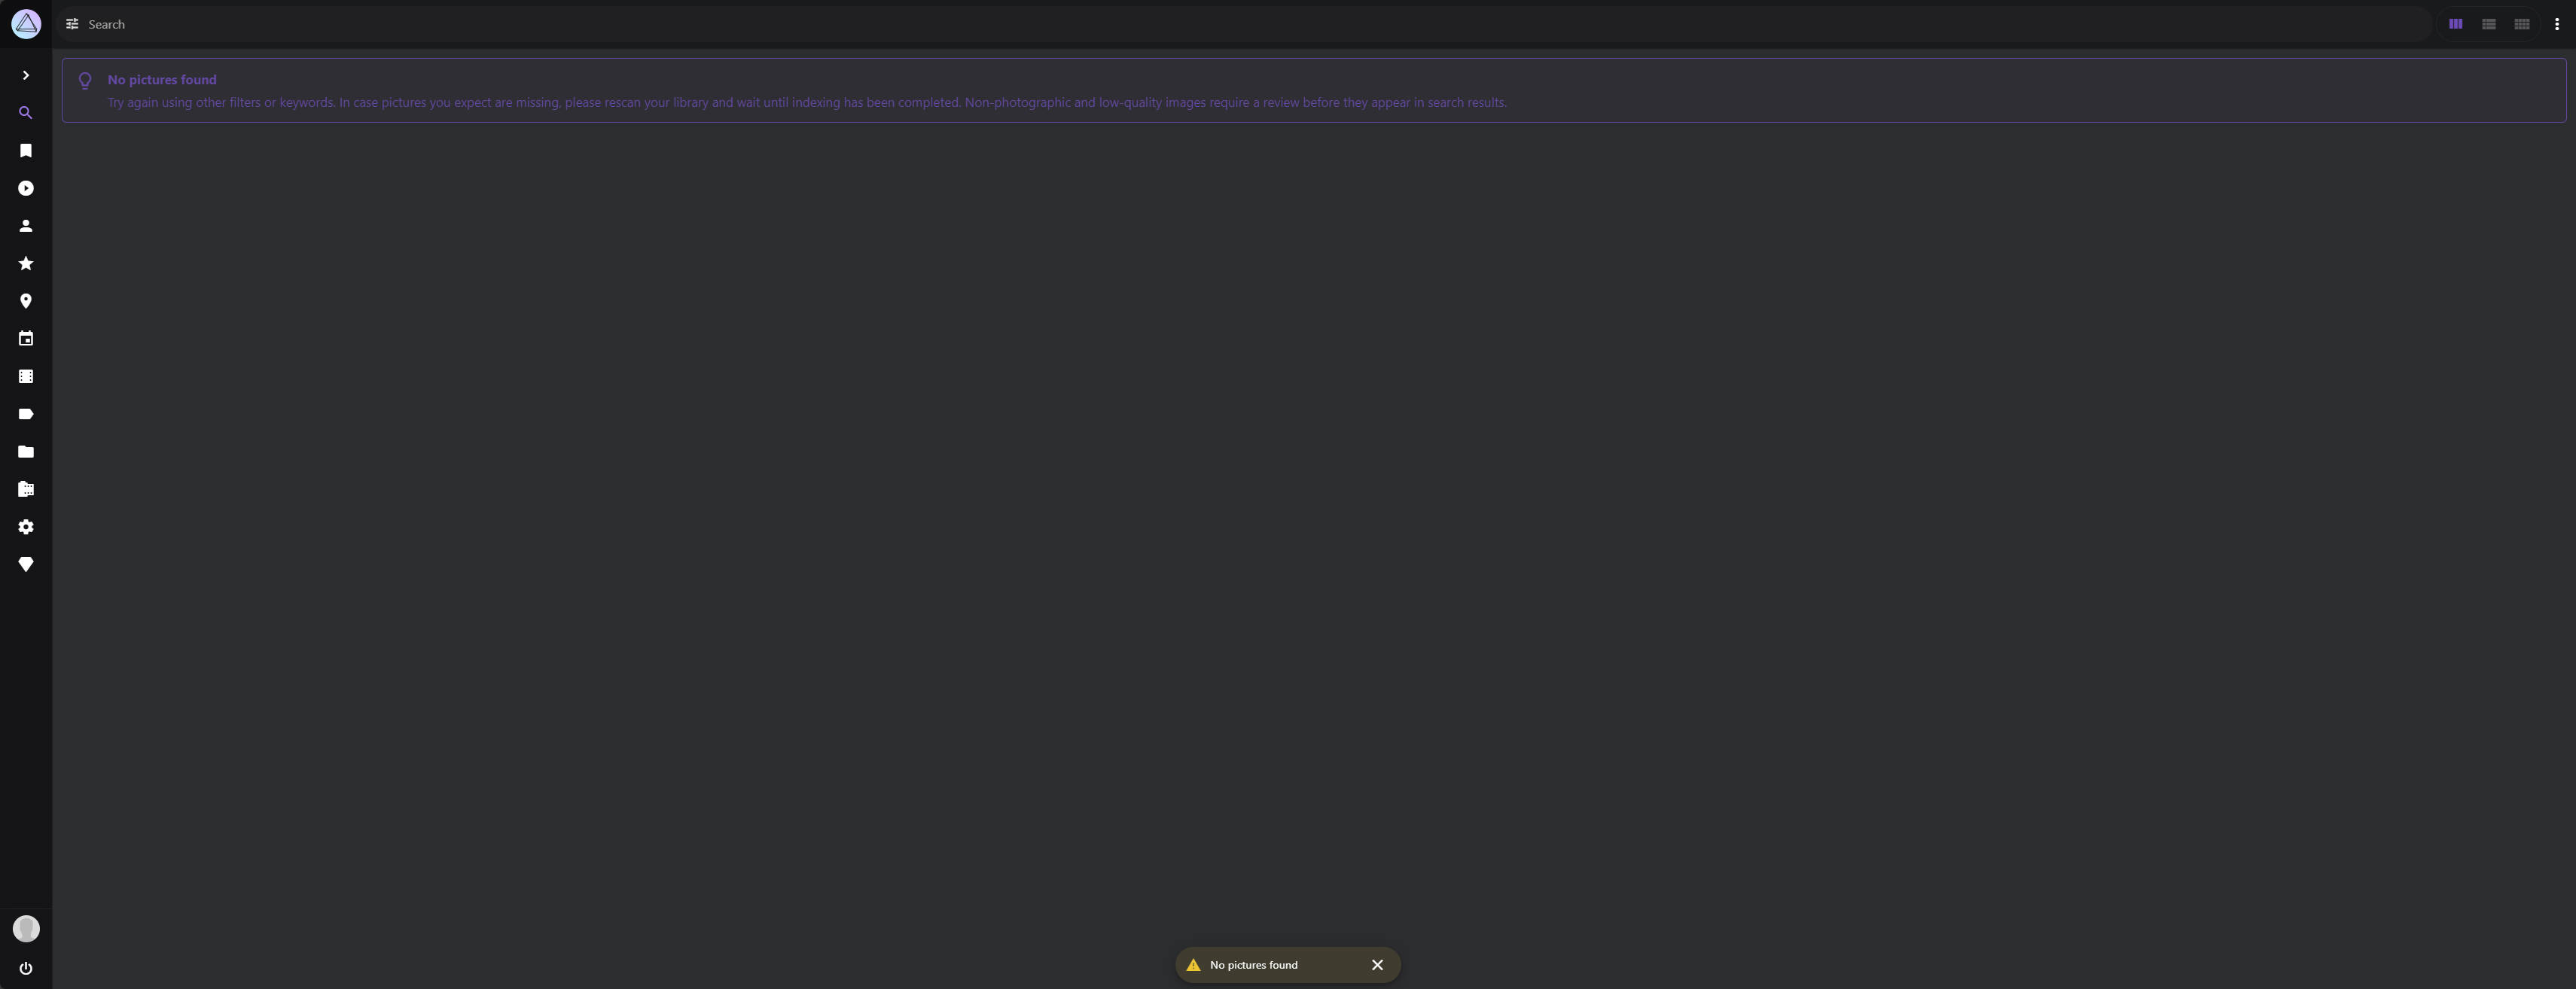The width and height of the screenshot is (2576, 989).
Task: Open the Labels section
Action: (26, 414)
